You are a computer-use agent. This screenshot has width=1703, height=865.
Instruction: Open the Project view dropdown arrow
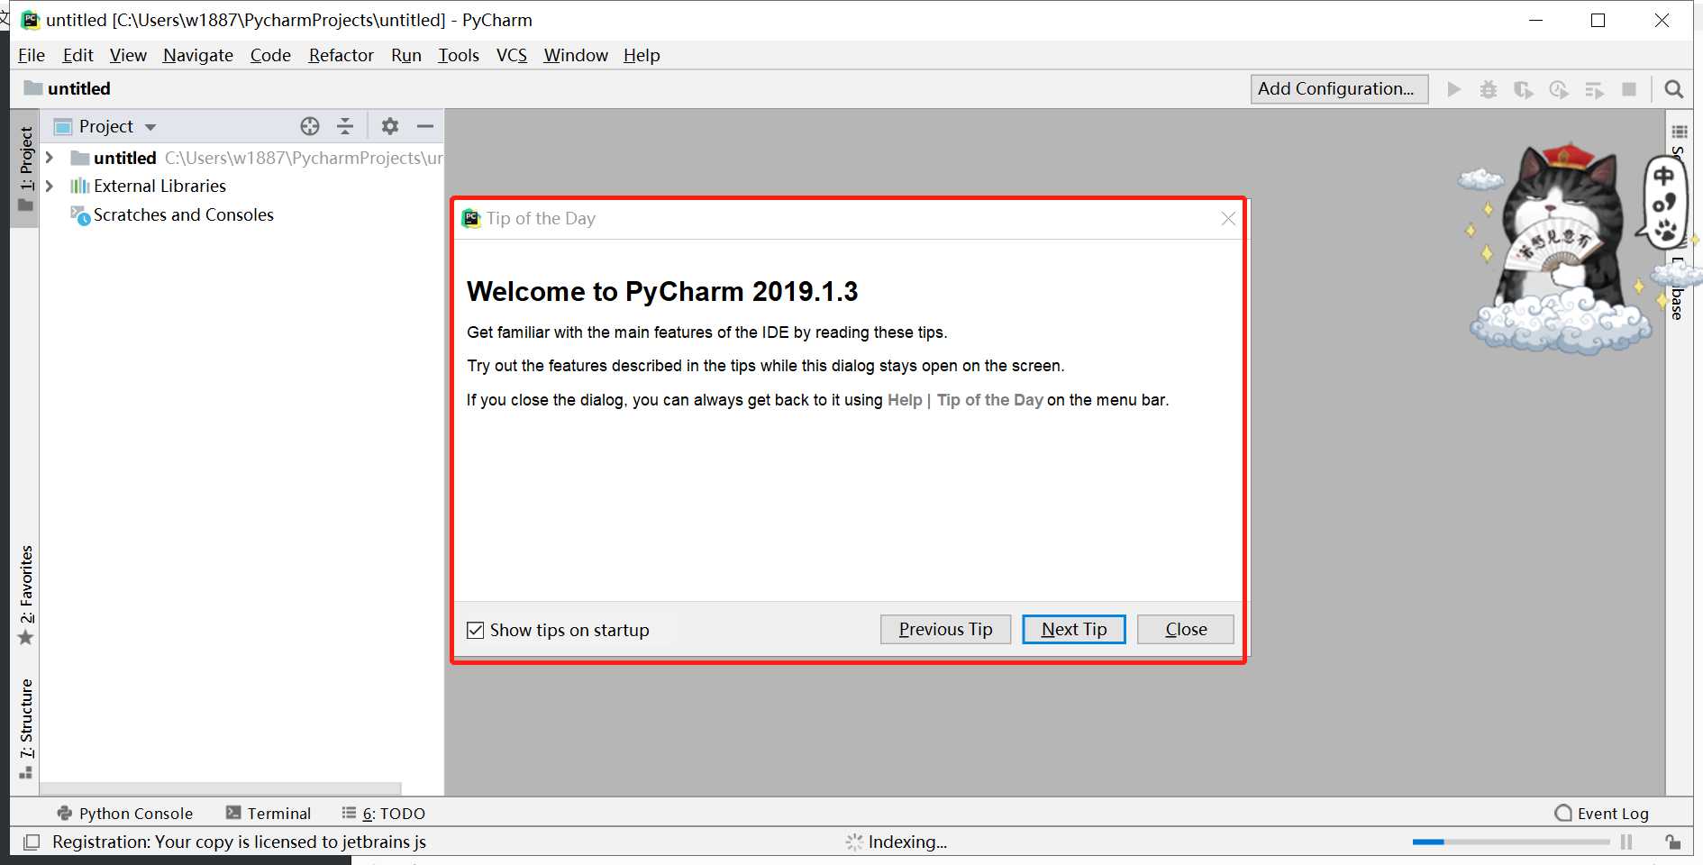(x=150, y=127)
